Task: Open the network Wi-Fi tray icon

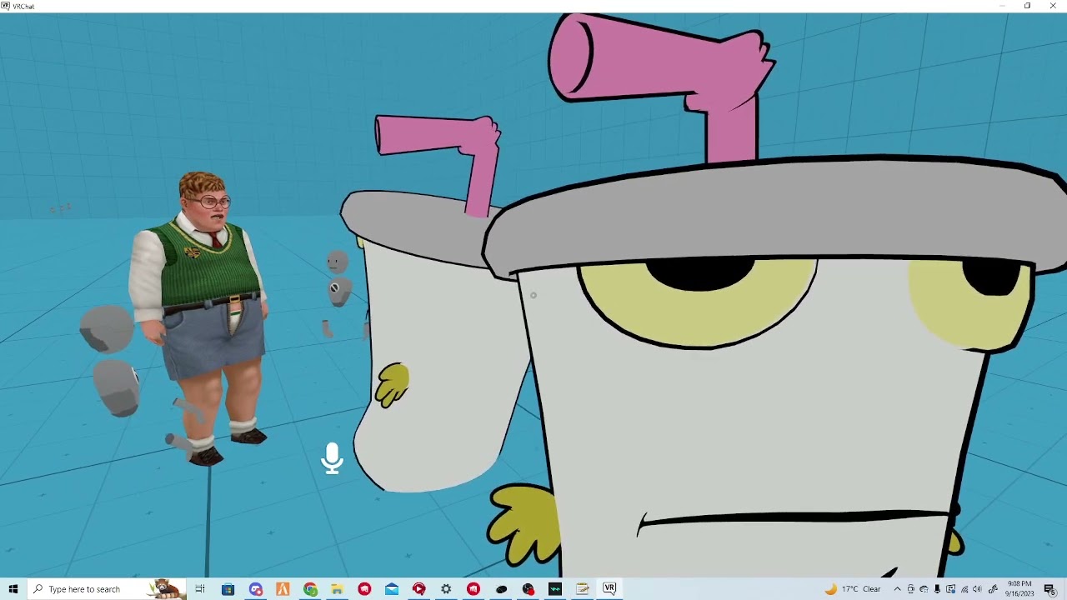Action: (x=964, y=589)
